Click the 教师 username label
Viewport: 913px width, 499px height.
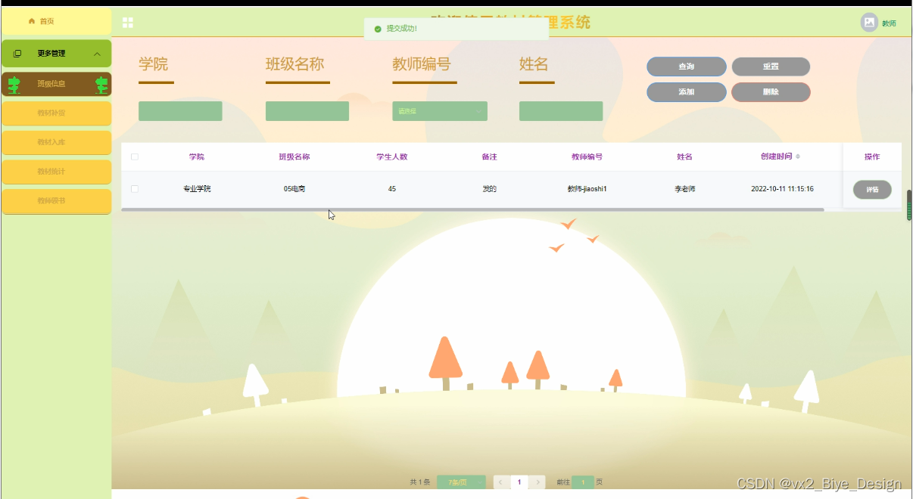point(889,23)
